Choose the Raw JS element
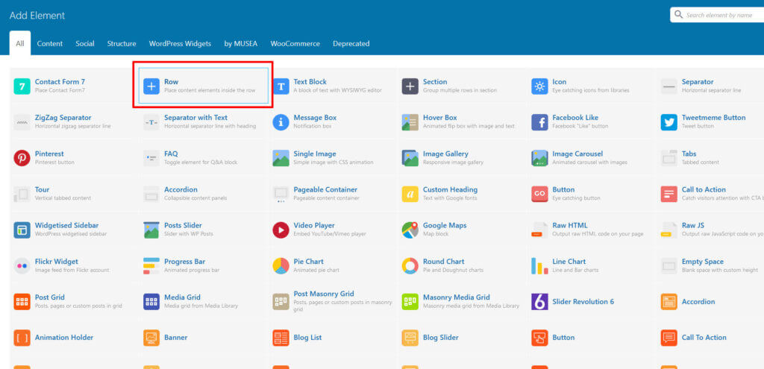764x369 pixels. pyautogui.click(x=710, y=230)
